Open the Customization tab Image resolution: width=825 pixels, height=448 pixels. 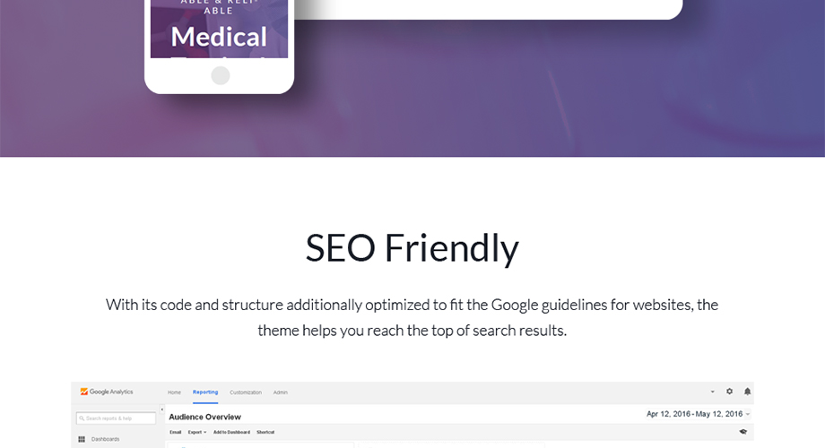(246, 392)
